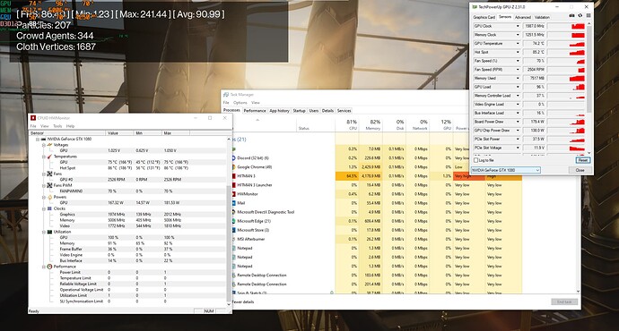The height and width of the screenshot is (331, 619).
Task: Click Temperatures thermometer icon in HWMonitor
Action: click(49, 157)
